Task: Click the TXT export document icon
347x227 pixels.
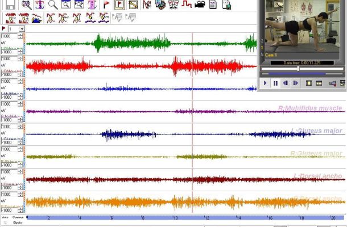Action: point(226,5)
